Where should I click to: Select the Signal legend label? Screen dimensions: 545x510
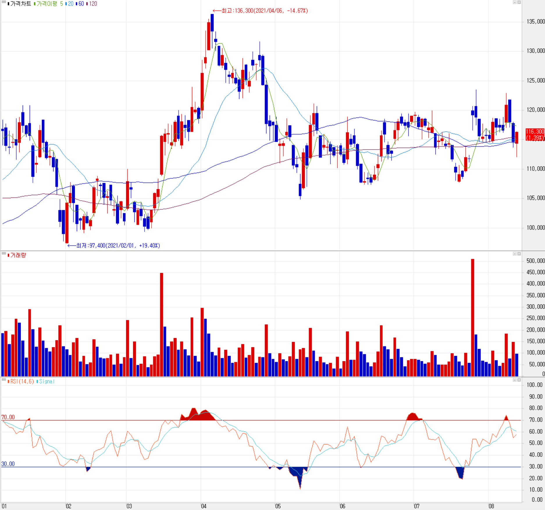(47, 381)
